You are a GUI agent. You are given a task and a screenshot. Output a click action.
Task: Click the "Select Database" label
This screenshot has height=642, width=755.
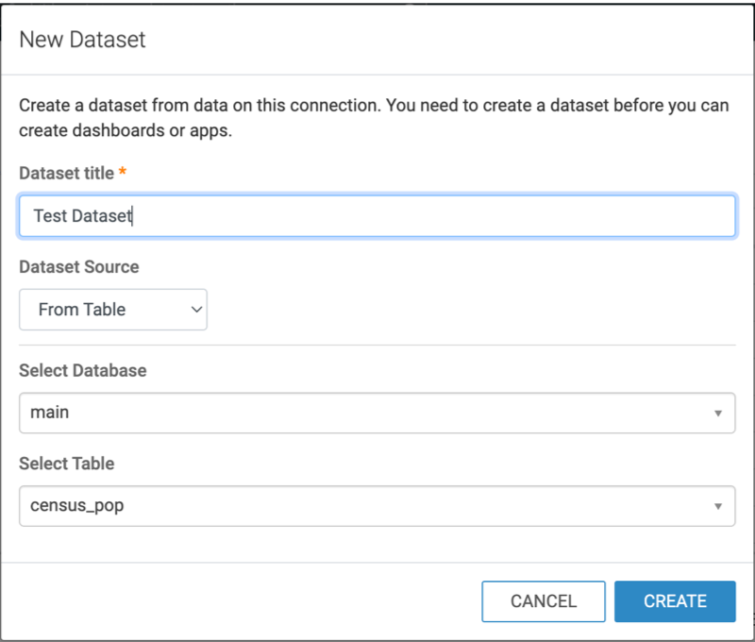[83, 370]
